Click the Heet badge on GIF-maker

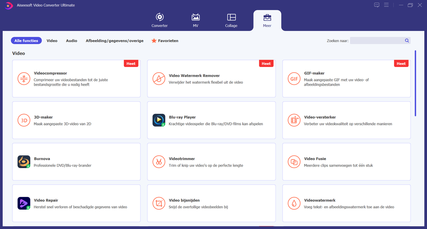click(401, 64)
